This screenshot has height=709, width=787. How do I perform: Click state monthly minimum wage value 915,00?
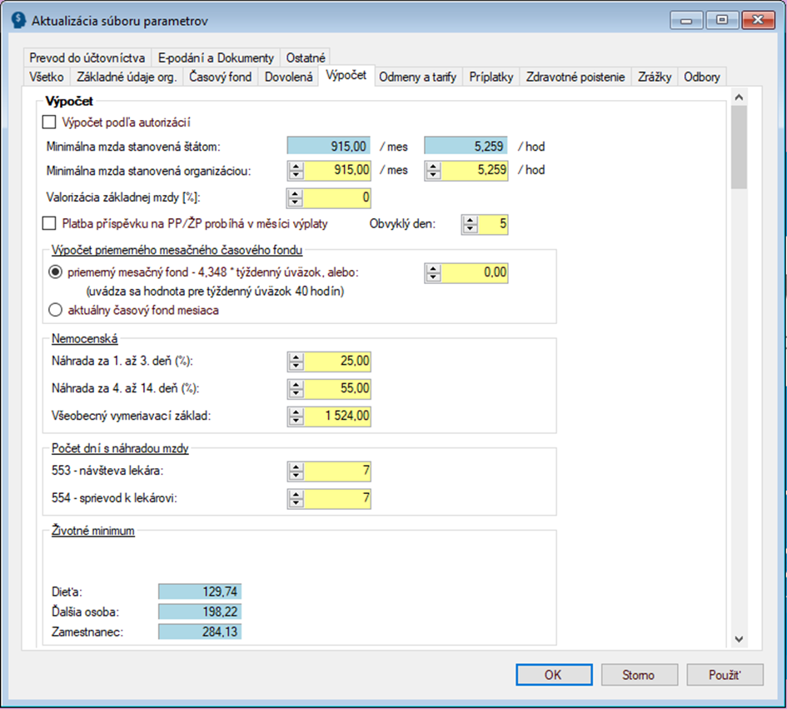pyautogui.click(x=329, y=146)
